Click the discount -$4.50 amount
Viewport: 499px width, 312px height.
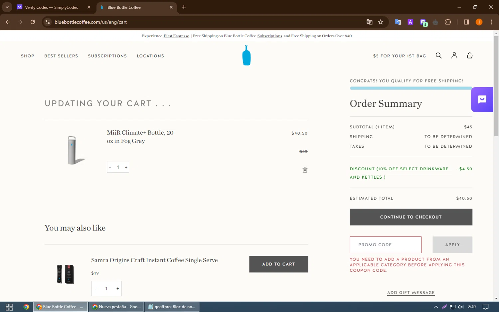(465, 169)
